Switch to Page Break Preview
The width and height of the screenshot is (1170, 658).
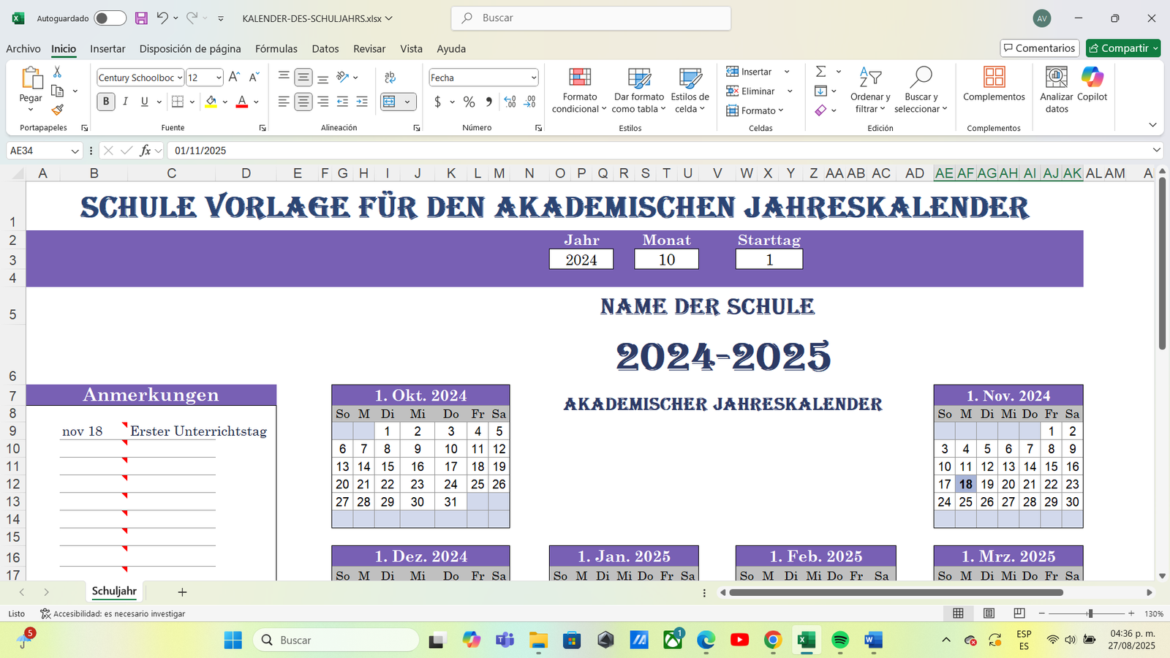coord(1019,613)
